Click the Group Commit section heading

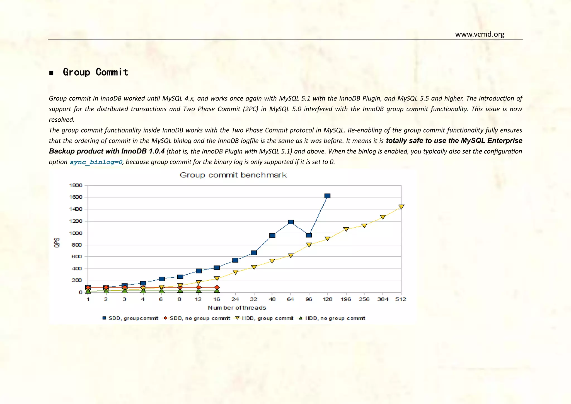click(95, 72)
